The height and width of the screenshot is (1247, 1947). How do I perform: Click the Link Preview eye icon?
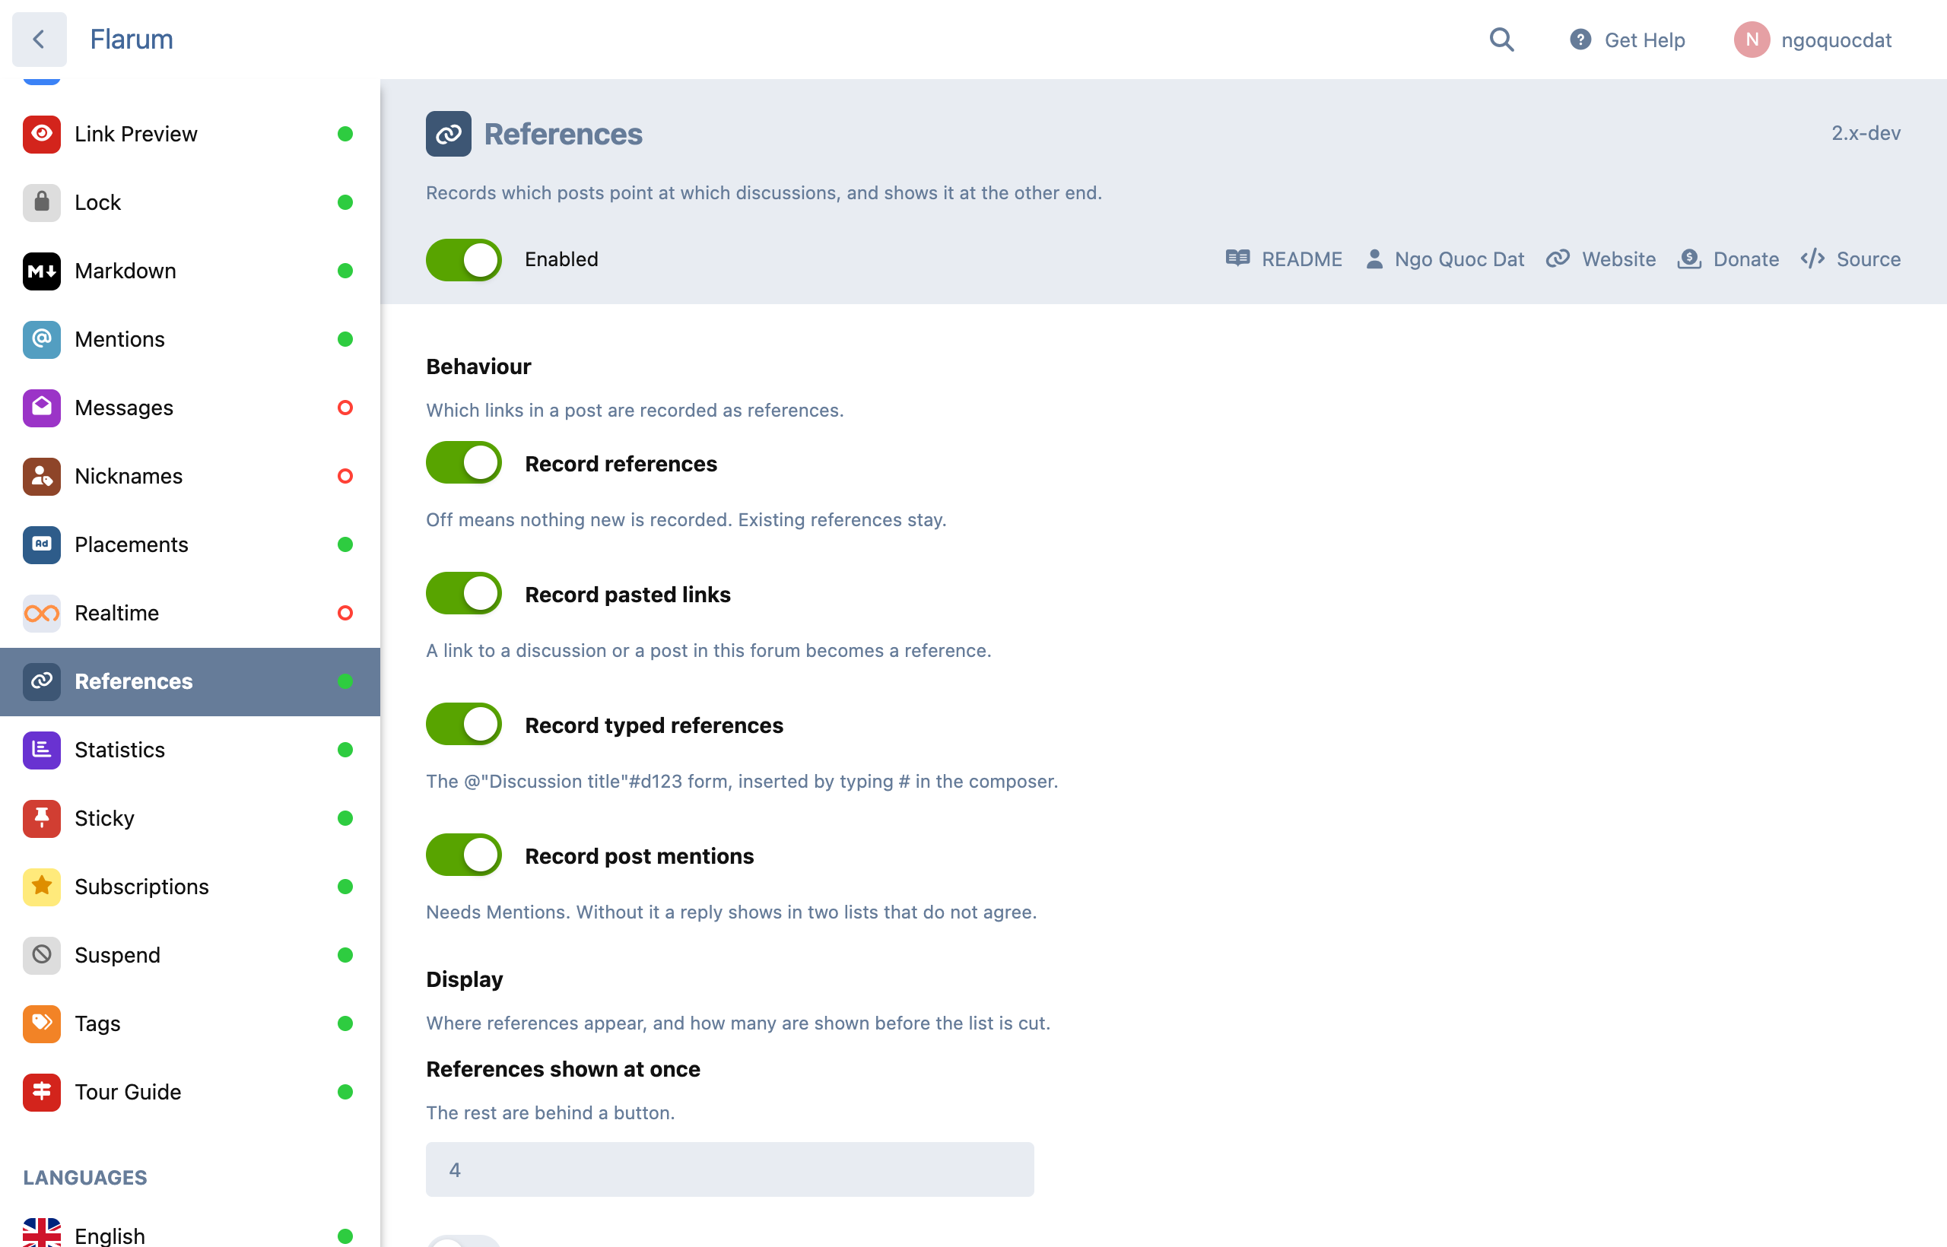pyautogui.click(x=42, y=134)
